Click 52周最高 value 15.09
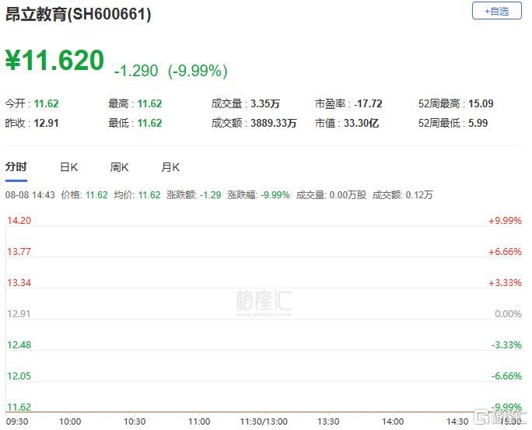 [481, 103]
